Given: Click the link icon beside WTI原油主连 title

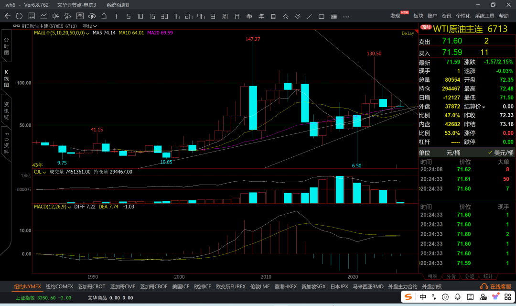Looking at the screenshot, I should 16,26.
